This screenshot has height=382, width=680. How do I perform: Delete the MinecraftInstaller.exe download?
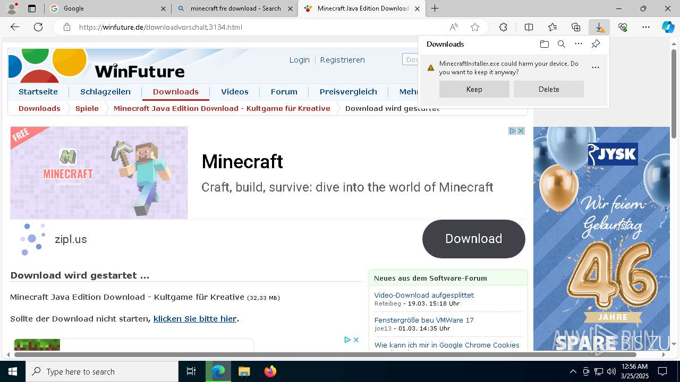(x=549, y=89)
